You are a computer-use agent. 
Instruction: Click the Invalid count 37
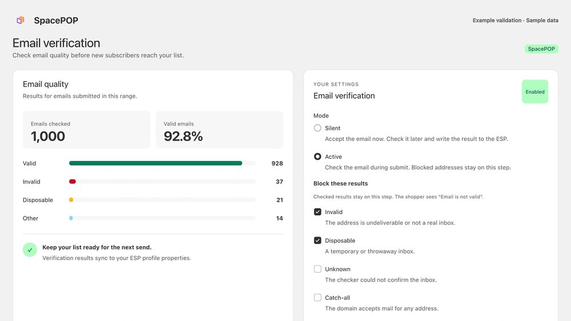pyautogui.click(x=279, y=182)
